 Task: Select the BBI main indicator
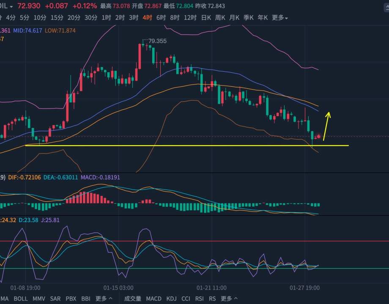[x=86, y=299]
